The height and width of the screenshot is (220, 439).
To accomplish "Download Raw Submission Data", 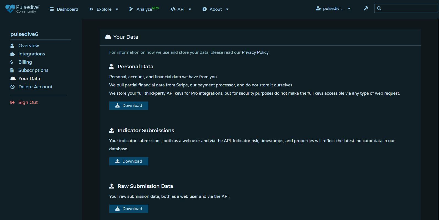I will click(129, 209).
